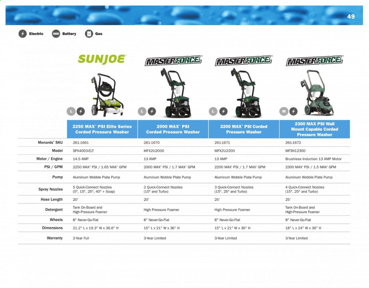Click the Sun Joe brand logo
This screenshot has width=369, height=288.
[x=102, y=59]
